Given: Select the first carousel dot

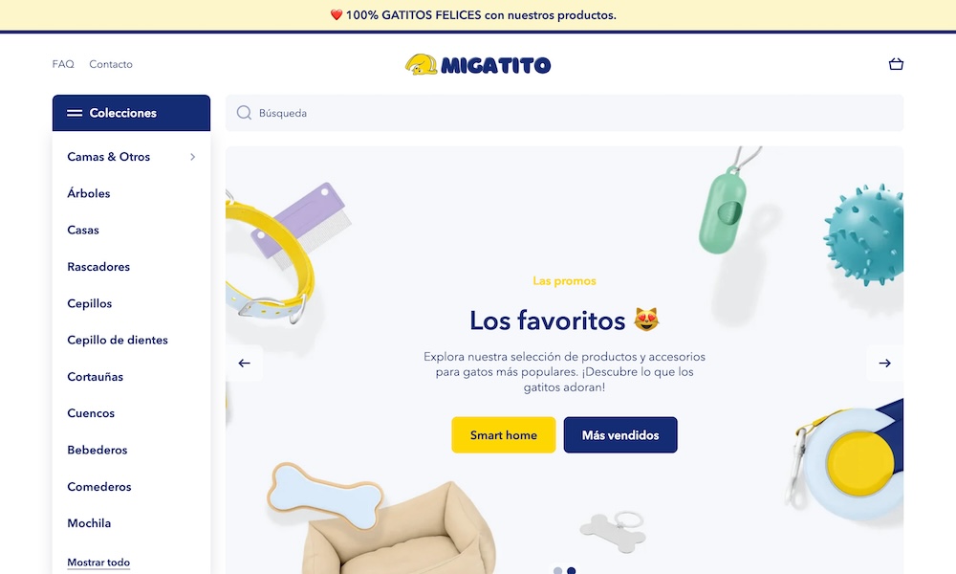Looking at the screenshot, I should (x=557, y=570).
